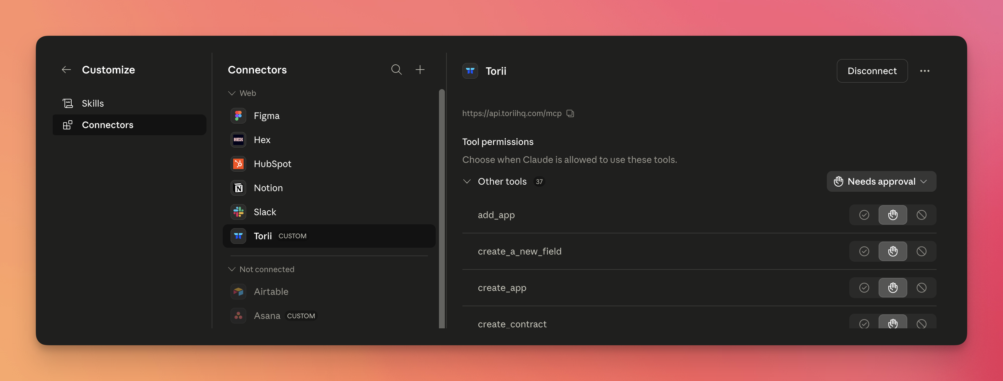Click the Disconnect button
Viewport: 1003px width, 381px height.
pos(872,71)
